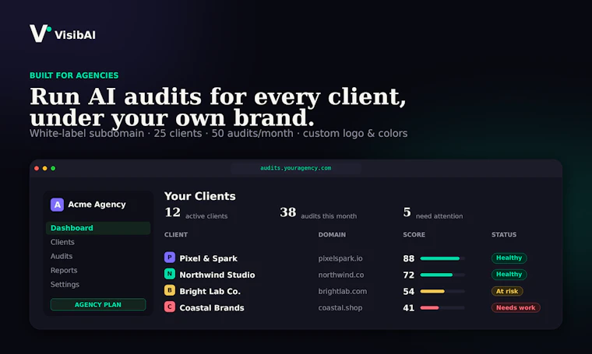
Task: Open Reports in the sidebar
Action: (x=64, y=270)
